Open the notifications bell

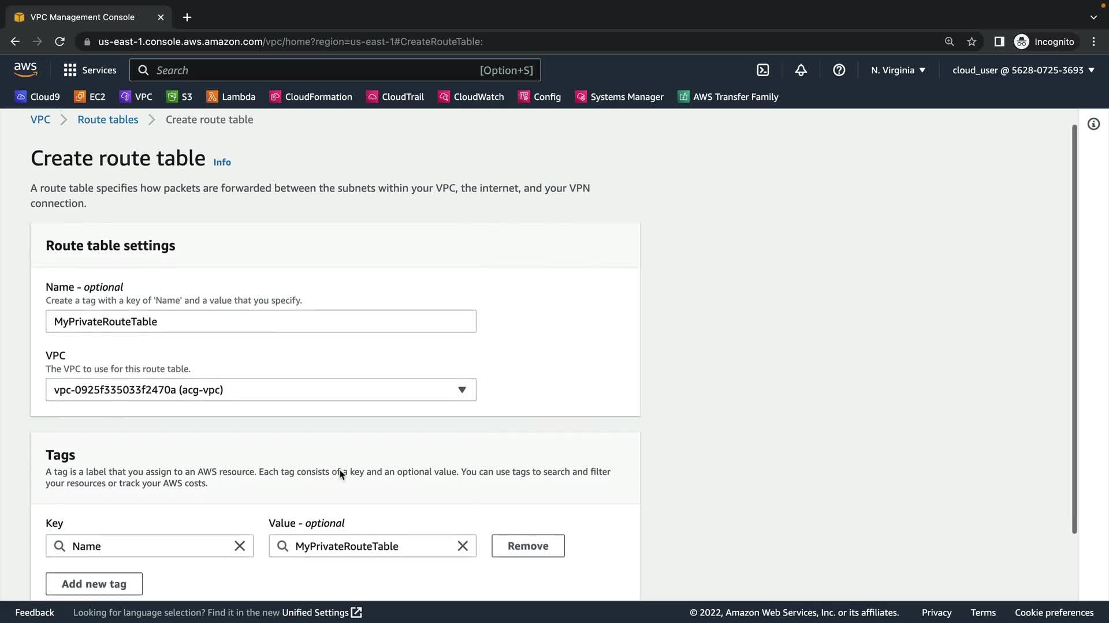point(801,70)
